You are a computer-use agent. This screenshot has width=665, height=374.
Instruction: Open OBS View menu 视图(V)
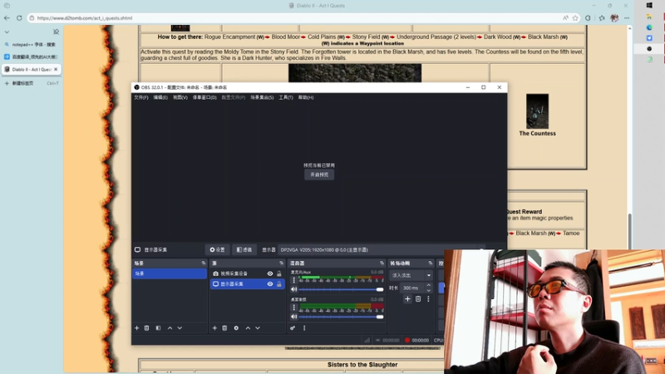tap(180, 97)
